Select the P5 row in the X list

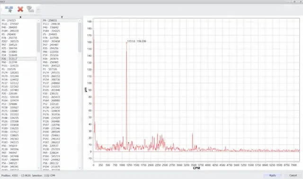click(19, 34)
